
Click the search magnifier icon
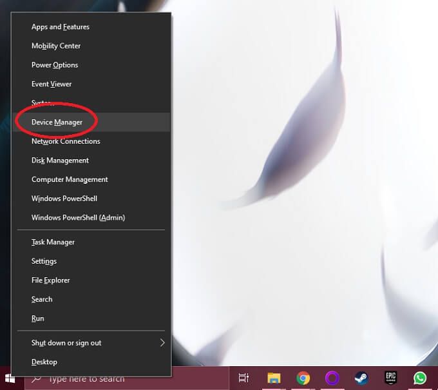[36, 379]
